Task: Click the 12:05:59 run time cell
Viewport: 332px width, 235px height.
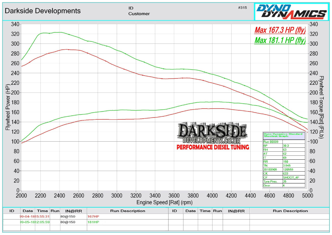Action: 42,222
